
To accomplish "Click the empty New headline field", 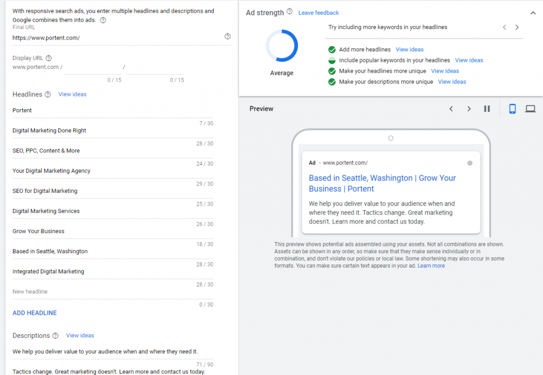I will click(x=113, y=292).
